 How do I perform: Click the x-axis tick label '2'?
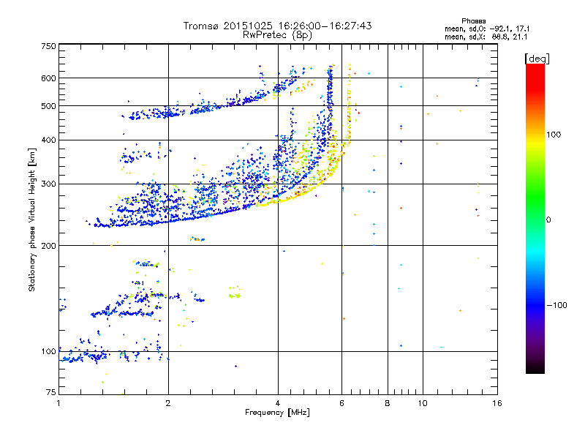pyautogui.click(x=168, y=403)
